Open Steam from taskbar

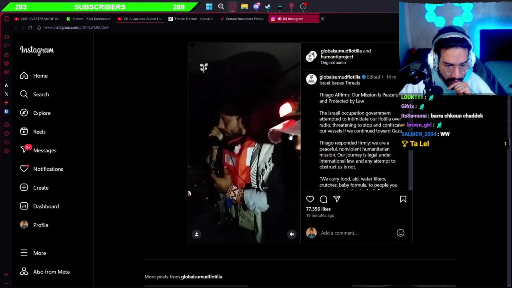[x=268, y=6]
